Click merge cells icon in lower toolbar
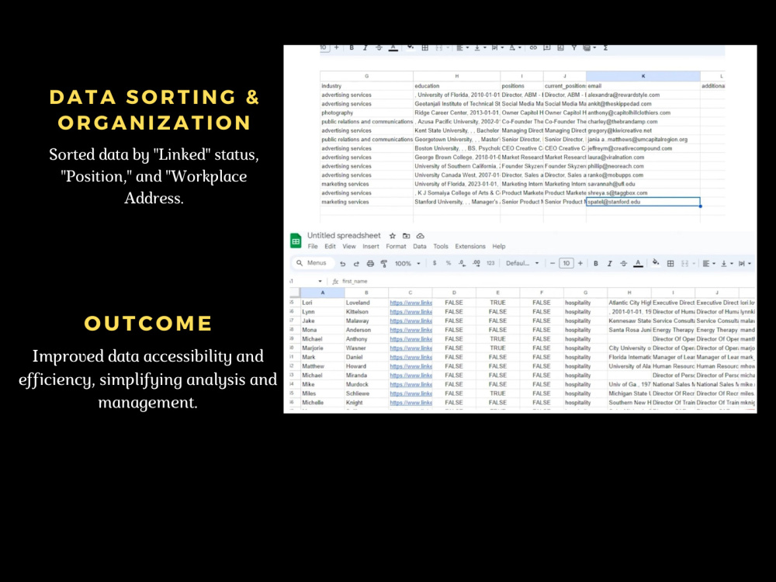The image size is (776, 582). pos(685,264)
